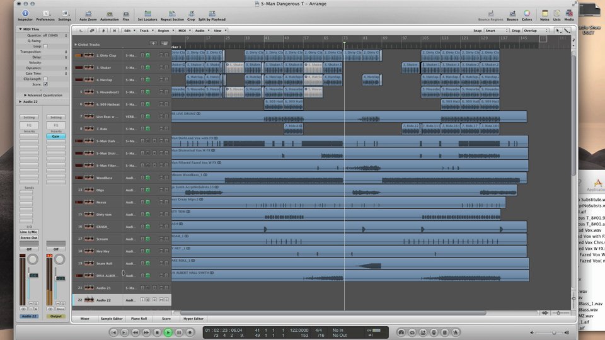Toggle the Link chain icon button
Screen dimensions: 605x340
pos(92,30)
